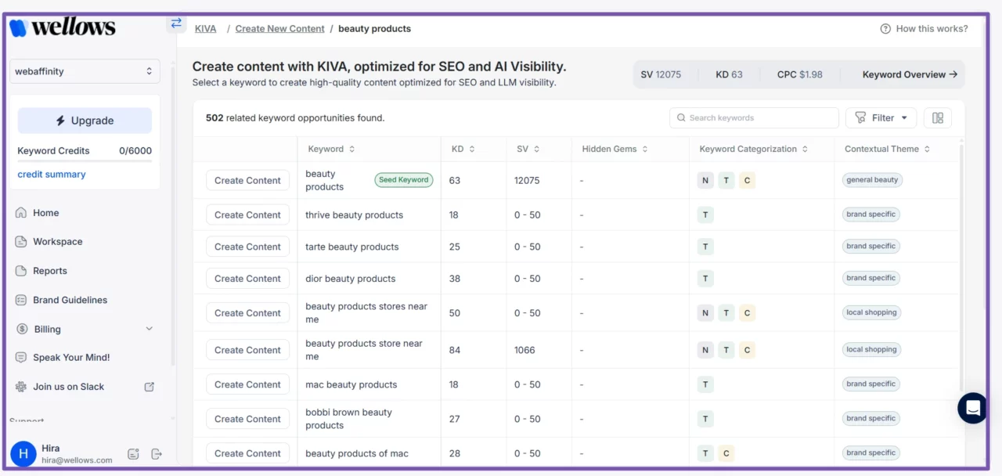Click Hira's profile avatar
Image resolution: width=1002 pixels, height=476 pixels.
[23, 453]
